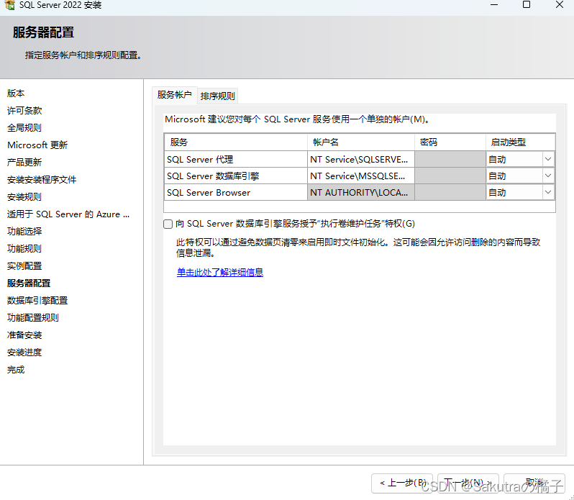Viewport: 574px width, 500px height.
Task: Click NT AUTHORITY account cell for Browser
Action: point(360,192)
